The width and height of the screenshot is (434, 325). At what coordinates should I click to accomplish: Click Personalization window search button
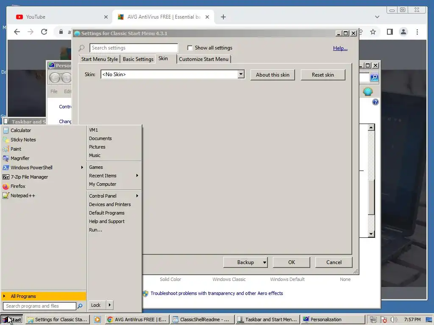pyautogui.click(x=374, y=77)
